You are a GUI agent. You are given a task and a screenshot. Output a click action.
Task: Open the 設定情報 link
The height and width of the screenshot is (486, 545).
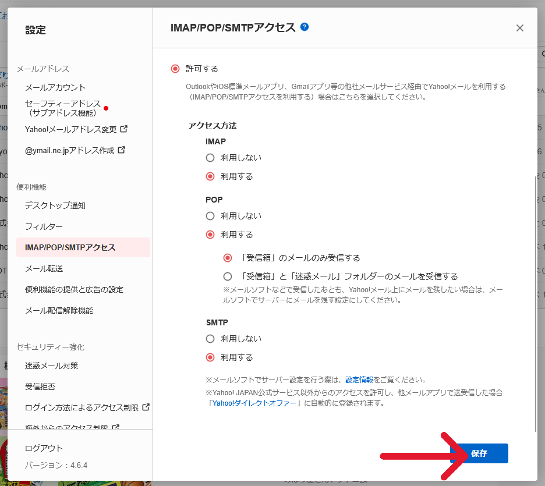coord(359,379)
